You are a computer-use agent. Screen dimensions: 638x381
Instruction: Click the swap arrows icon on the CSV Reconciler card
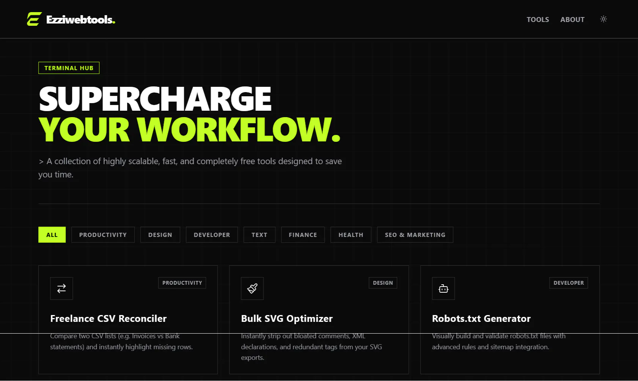point(61,288)
